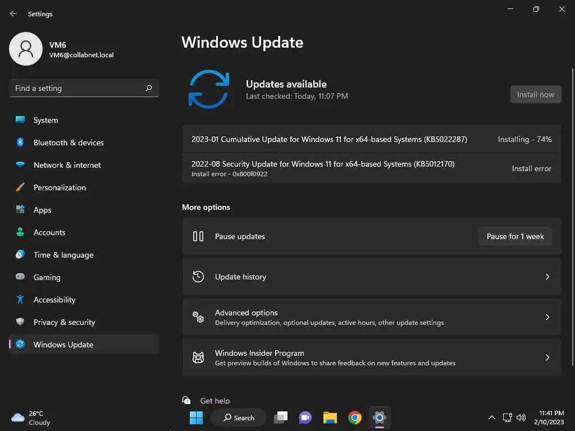Click the Personalization paintbrush icon

[x=20, y=187]
